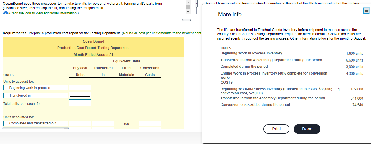Click the "Month Ended August 31" heading

(x=93, y=55)
